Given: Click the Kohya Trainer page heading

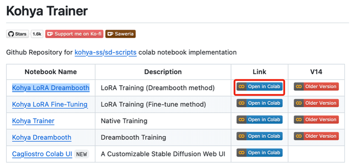Looking at the screenshot, I should click(47, 11).
